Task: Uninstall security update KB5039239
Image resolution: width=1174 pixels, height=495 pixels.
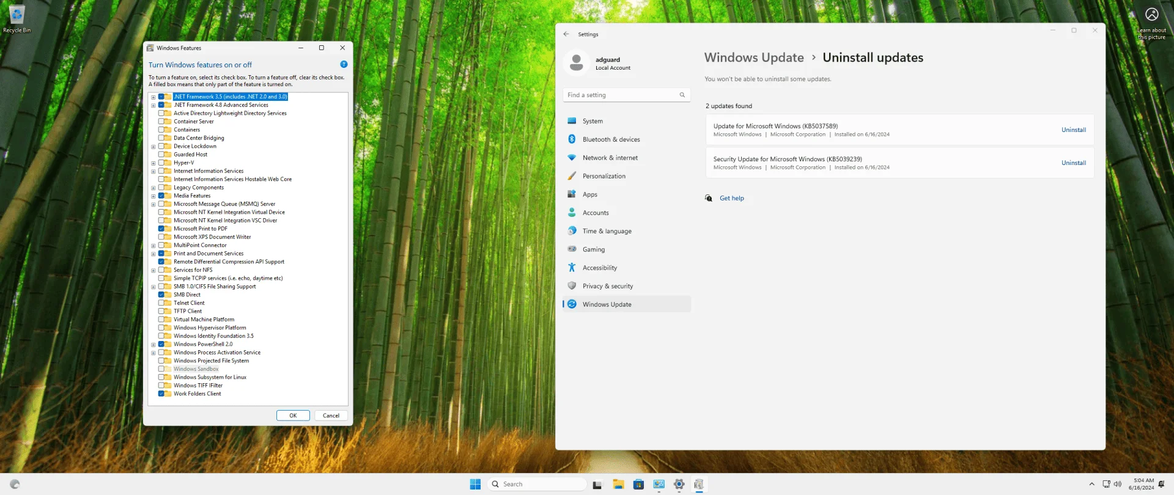Action: (x=1073, y=163)
